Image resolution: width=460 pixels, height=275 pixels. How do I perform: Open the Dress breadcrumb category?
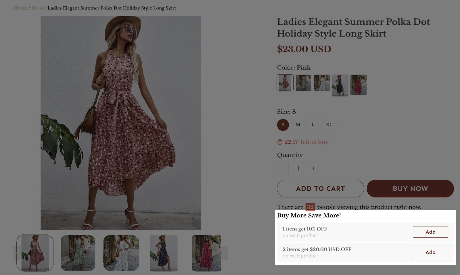(37, 8)
